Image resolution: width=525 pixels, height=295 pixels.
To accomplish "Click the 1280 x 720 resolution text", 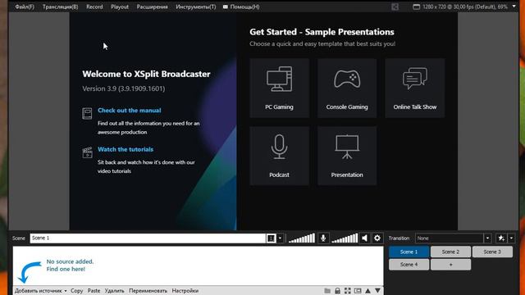I will click(465, 7).
